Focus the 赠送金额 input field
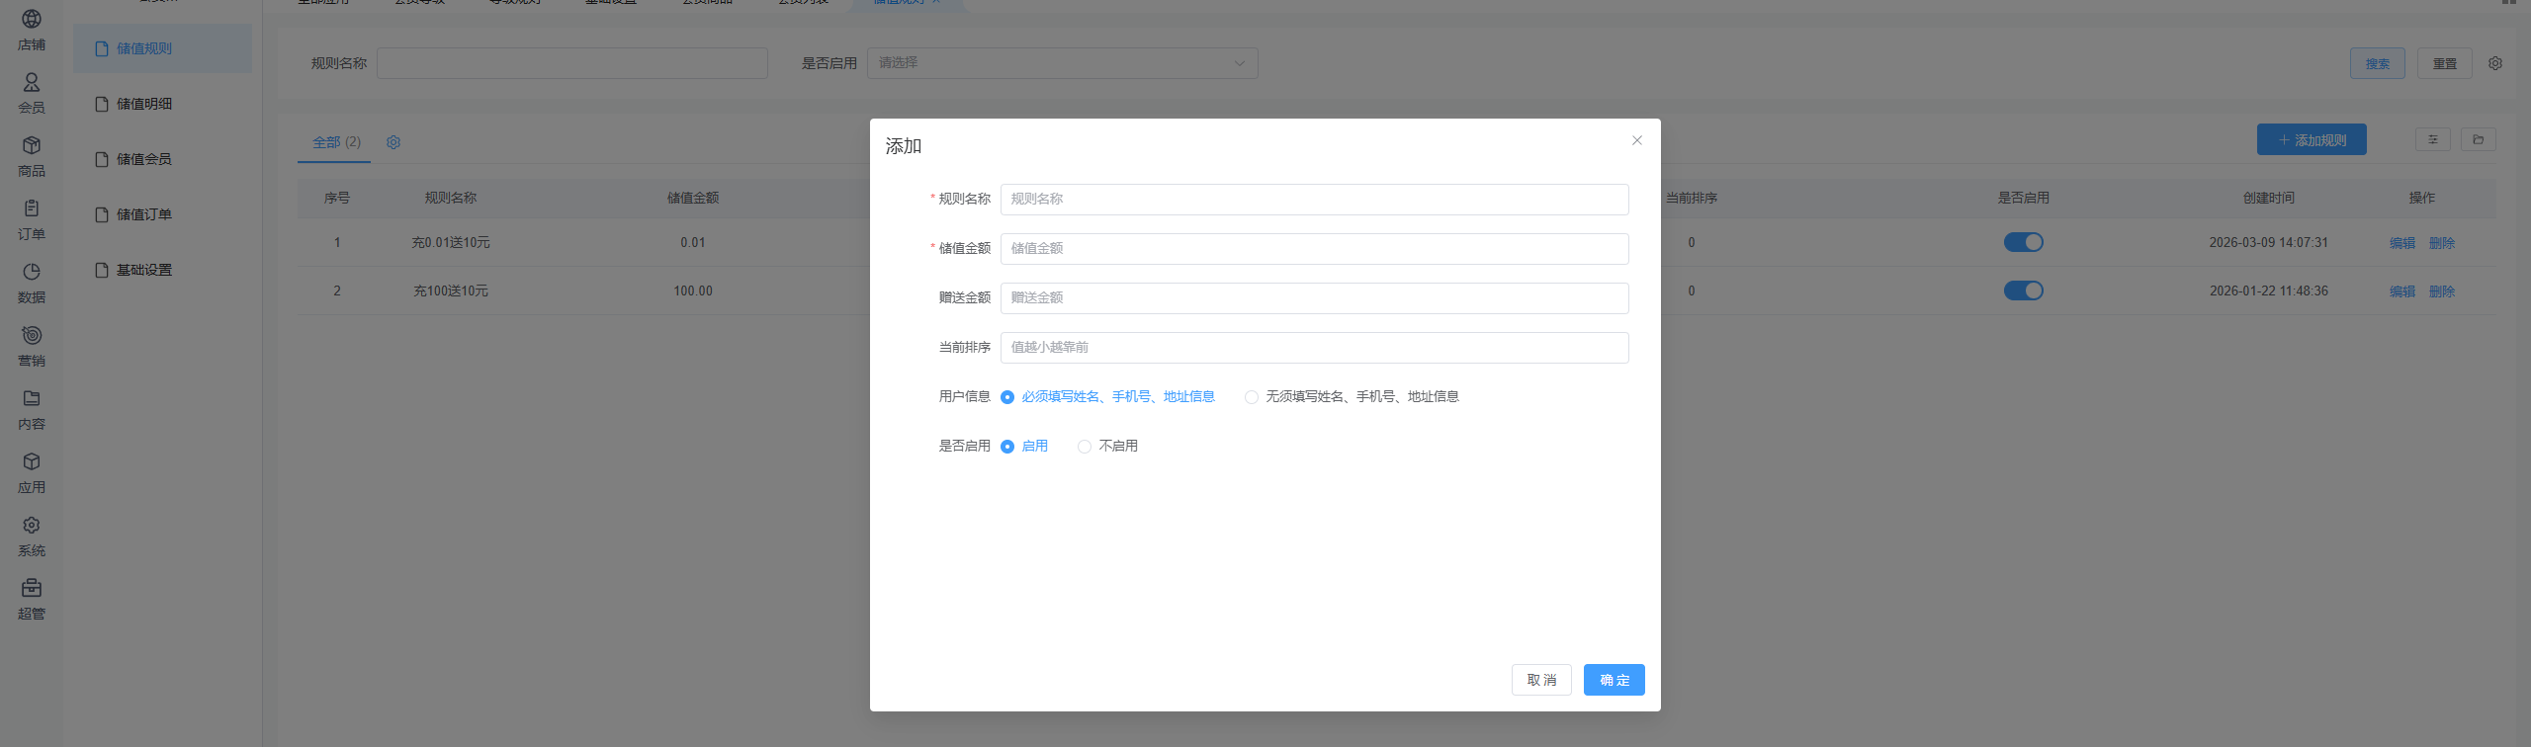The height and width of the screenshot is (747, 2531). coord(1314,298)
